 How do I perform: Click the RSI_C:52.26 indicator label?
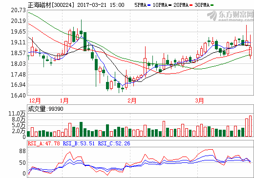coord(114,143)
